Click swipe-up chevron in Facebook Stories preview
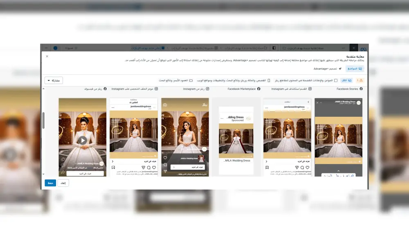 click(x=338, y=171)
